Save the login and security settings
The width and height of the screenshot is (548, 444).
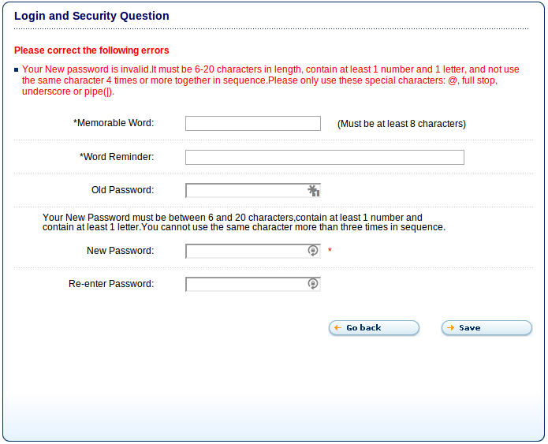coord(486,327)
